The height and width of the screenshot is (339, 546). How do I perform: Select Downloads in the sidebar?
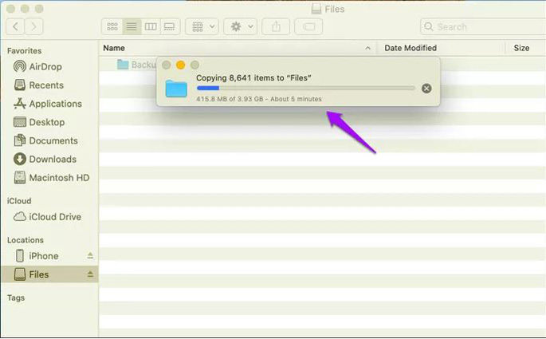(53, 159)
